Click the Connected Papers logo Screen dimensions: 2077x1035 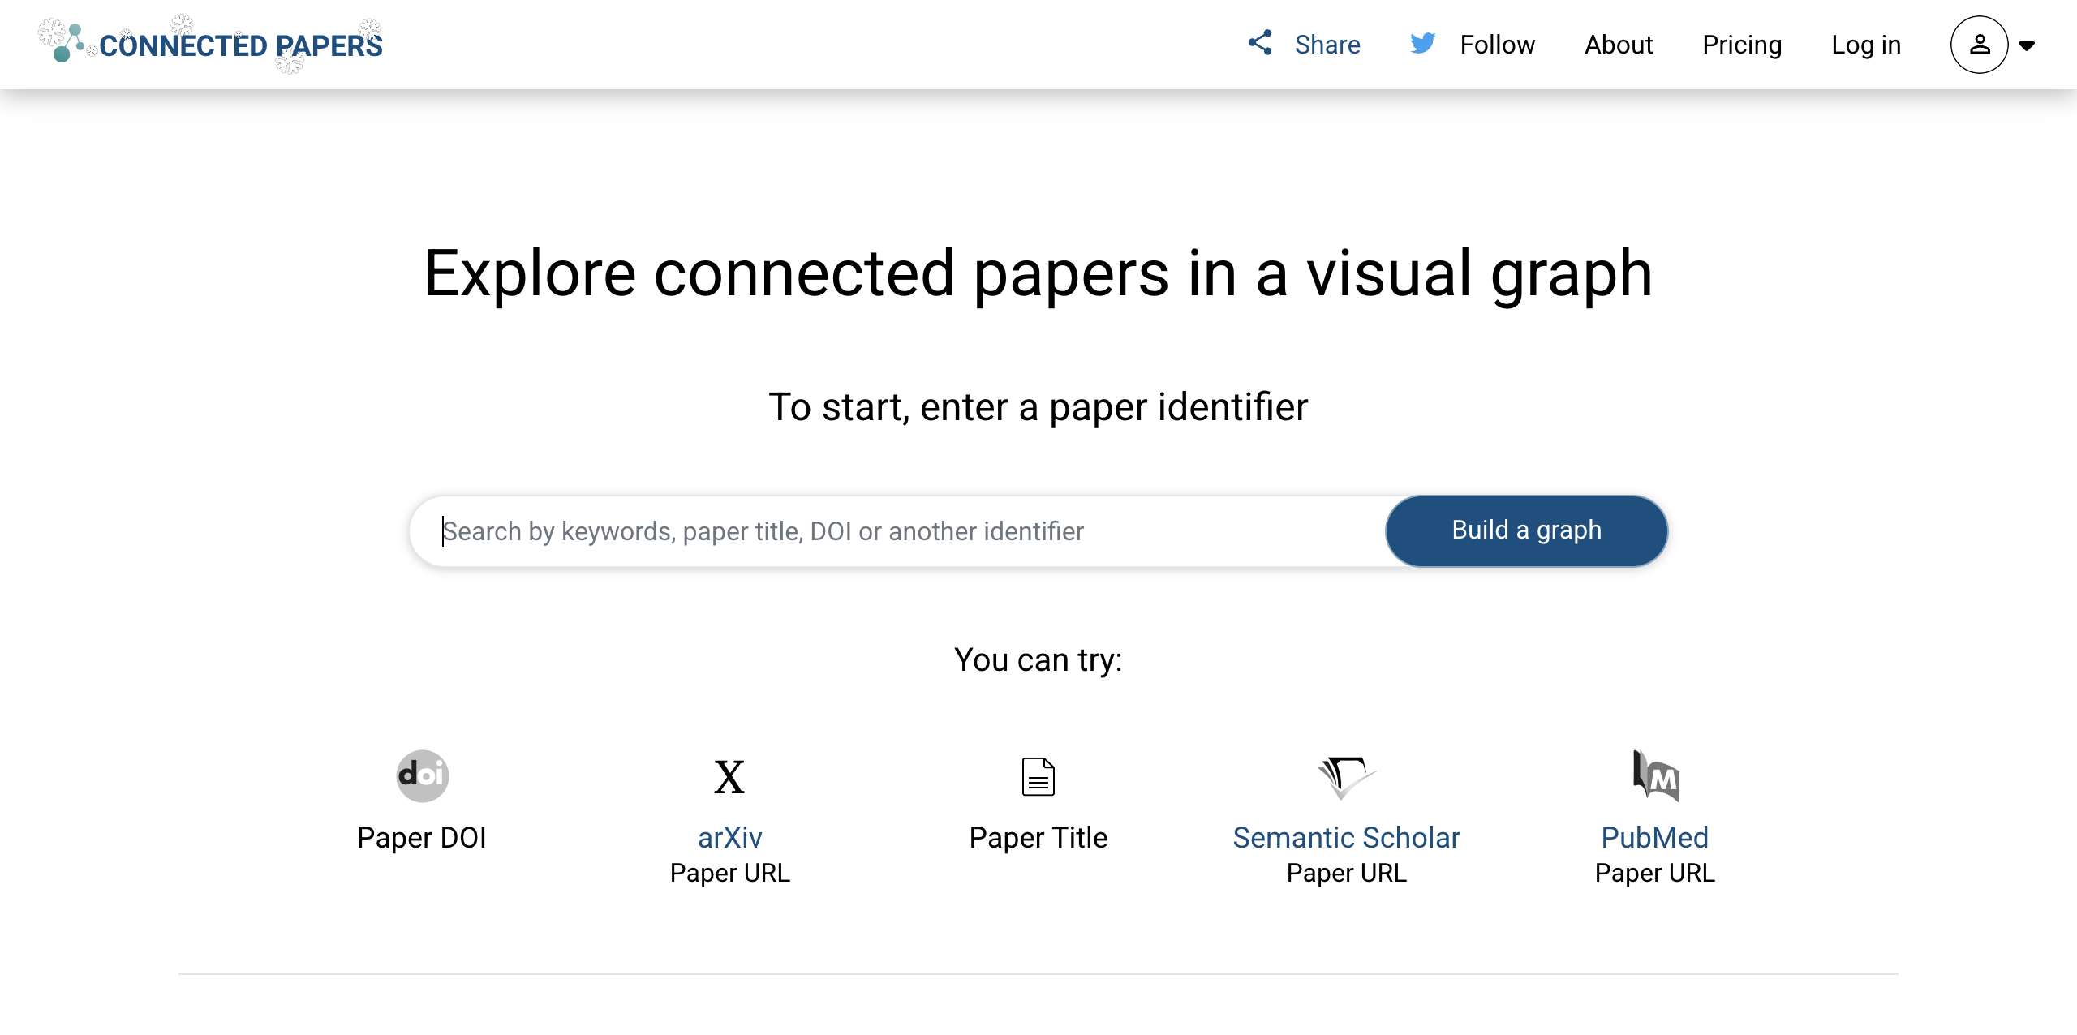(x=209, y=44)
